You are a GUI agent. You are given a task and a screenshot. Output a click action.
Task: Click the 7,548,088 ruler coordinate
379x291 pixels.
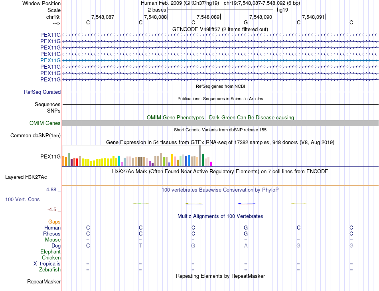156,17
